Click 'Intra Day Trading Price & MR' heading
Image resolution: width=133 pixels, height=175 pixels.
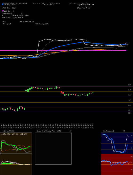click(x=49, y=131)
